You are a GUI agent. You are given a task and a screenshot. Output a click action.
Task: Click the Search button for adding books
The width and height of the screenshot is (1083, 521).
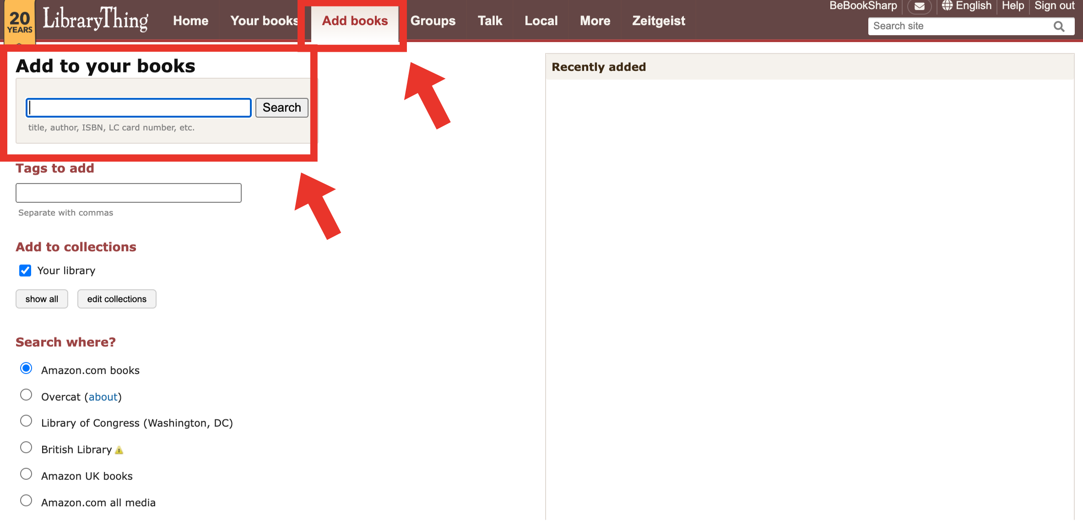coord(282,107)
